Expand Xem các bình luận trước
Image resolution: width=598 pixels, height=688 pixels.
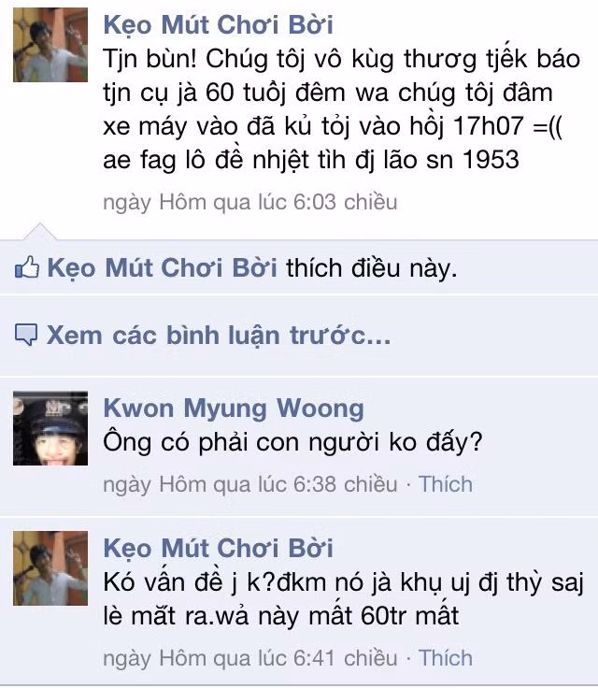219,336
